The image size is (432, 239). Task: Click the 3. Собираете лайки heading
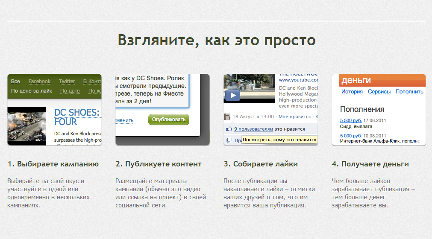click(261, 164)
